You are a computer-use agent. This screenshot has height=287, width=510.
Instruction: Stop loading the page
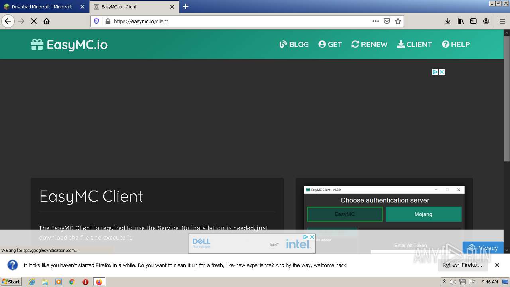tap(34, 21)
